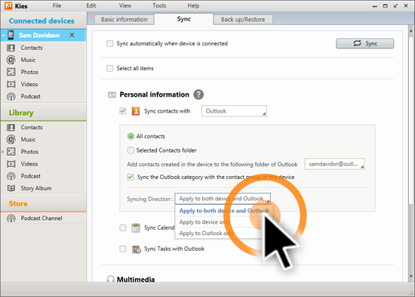Screen dimensions: 415x297
Task: Switch to Basic information tab
Action: coord(124,20)
